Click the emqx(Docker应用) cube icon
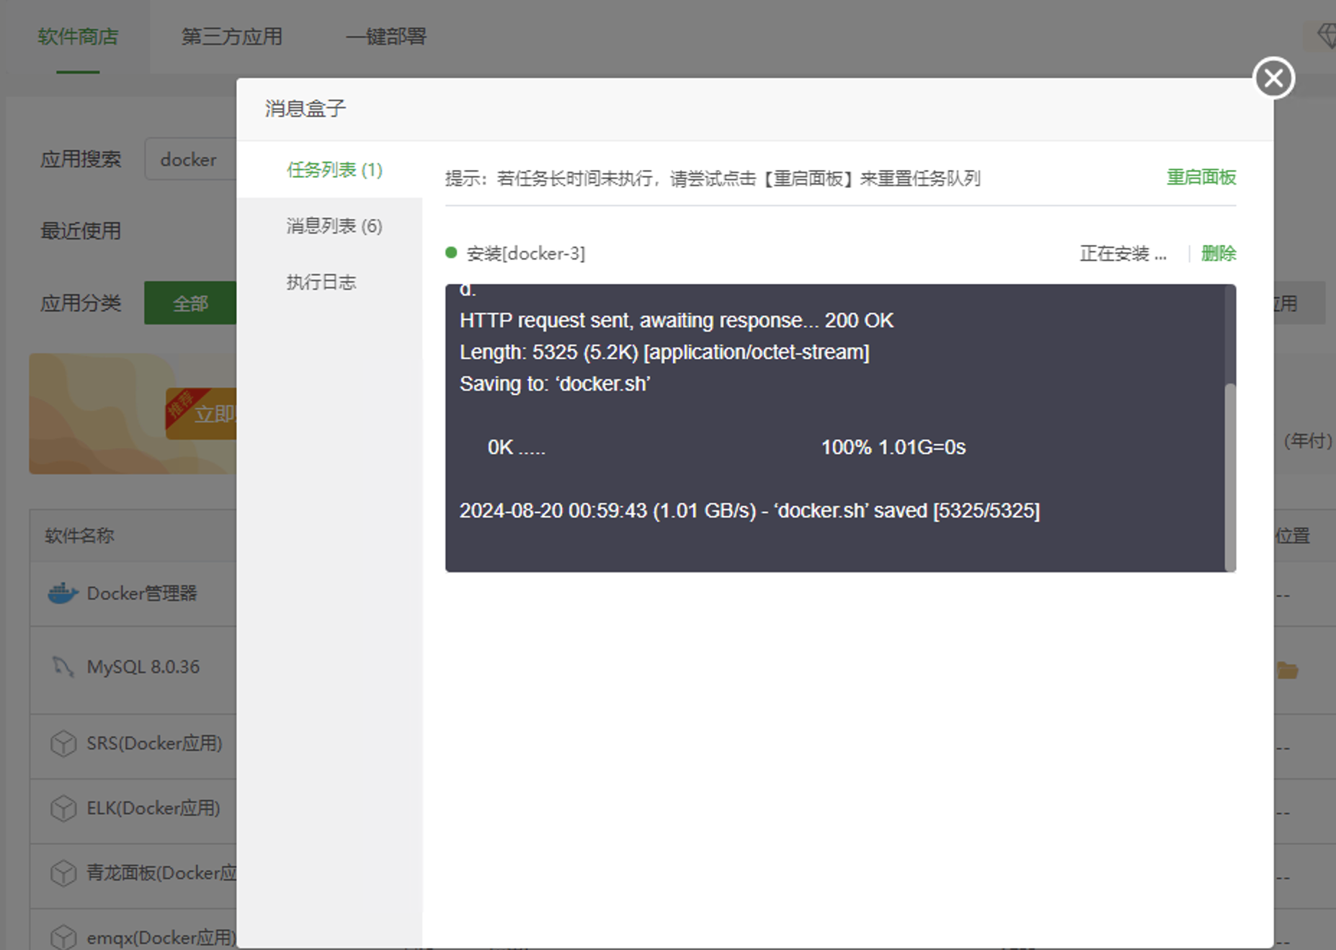This screenshot has height=950, width=1336. (x=63, y=937)
